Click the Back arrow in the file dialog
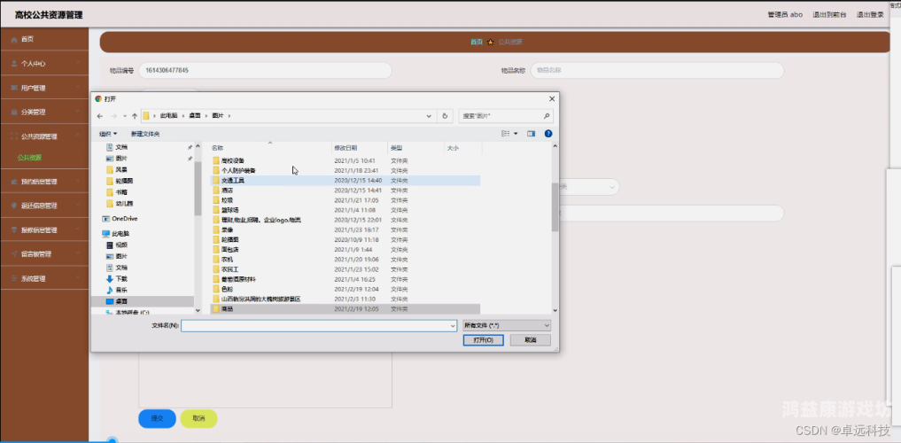 point(100,116)
